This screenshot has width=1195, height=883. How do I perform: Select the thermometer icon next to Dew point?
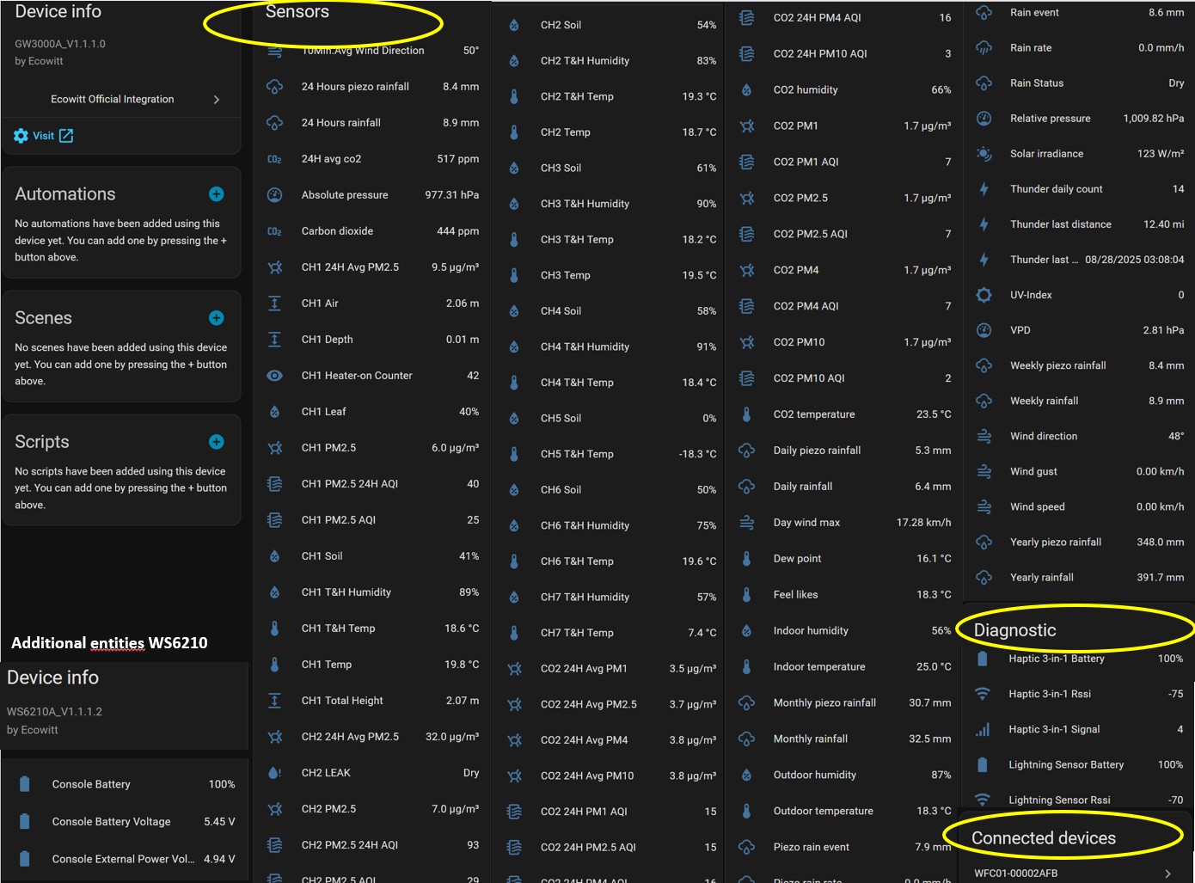[747, 559]
